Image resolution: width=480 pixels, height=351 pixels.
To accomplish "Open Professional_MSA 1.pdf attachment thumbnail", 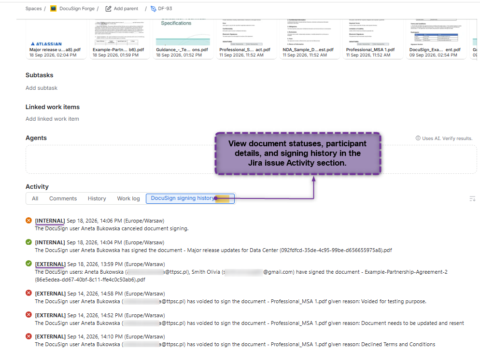I will [x=373, y=39].
